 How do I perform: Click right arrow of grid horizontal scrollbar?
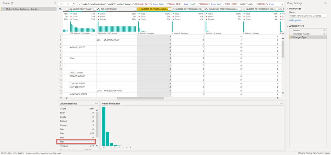(x=278, y=98)
